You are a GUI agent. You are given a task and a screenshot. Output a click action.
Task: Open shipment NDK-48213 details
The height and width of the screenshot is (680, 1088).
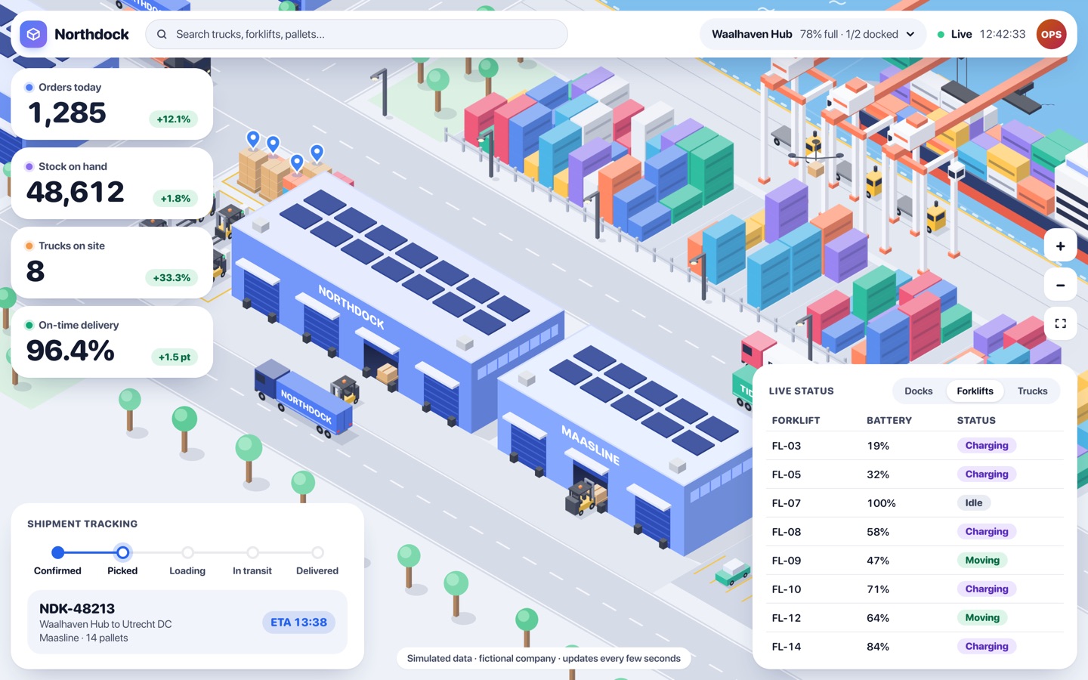click(187, 622)
